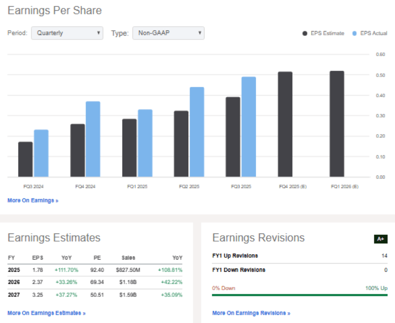Image resolution: width=395 pixels, height=323 pixels.
Task: Open the More On Earnings Estimates link
Action: [x=46, y=313]
